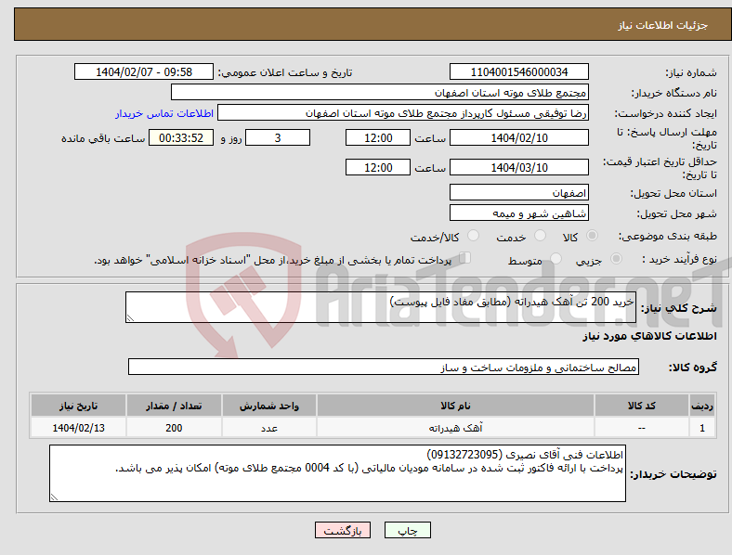Click the delivery province field اصفهان
The image size is (732, 555).
click(518, 192)
